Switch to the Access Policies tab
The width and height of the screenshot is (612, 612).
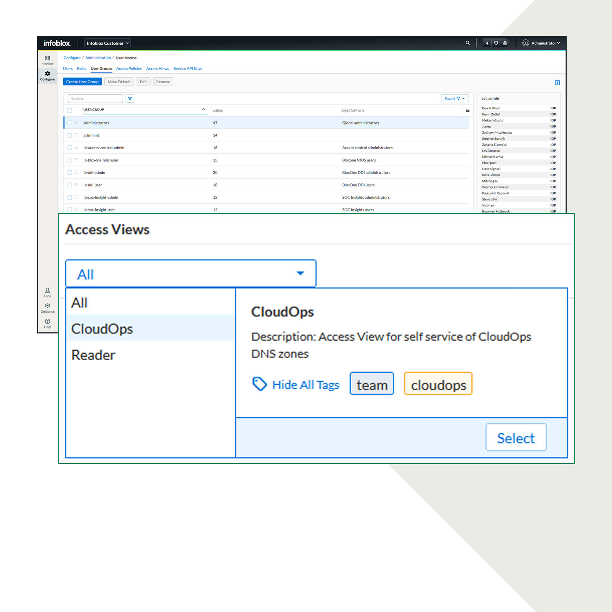[129, 69]
